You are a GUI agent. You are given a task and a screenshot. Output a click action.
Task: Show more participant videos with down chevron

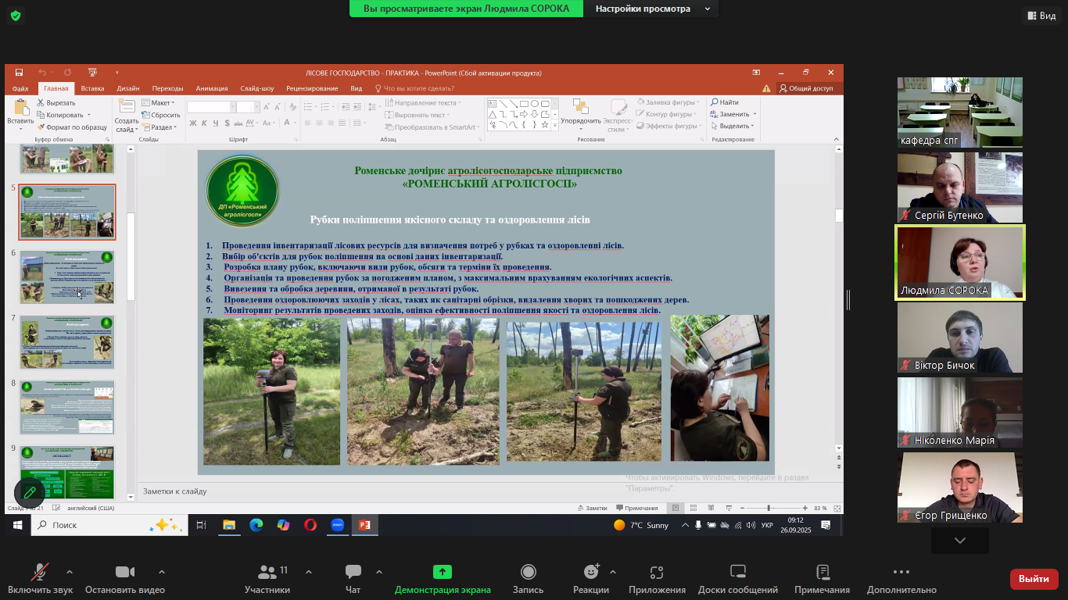tap(959, 540)
